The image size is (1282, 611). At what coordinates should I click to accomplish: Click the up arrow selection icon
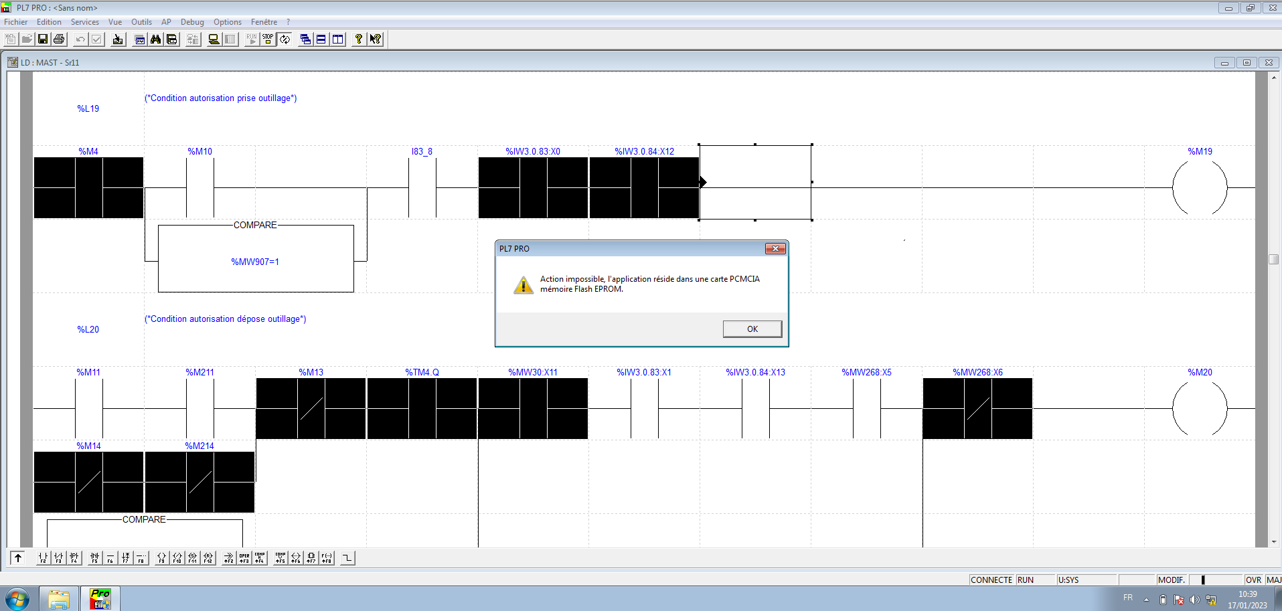click(x=18, y=557)
